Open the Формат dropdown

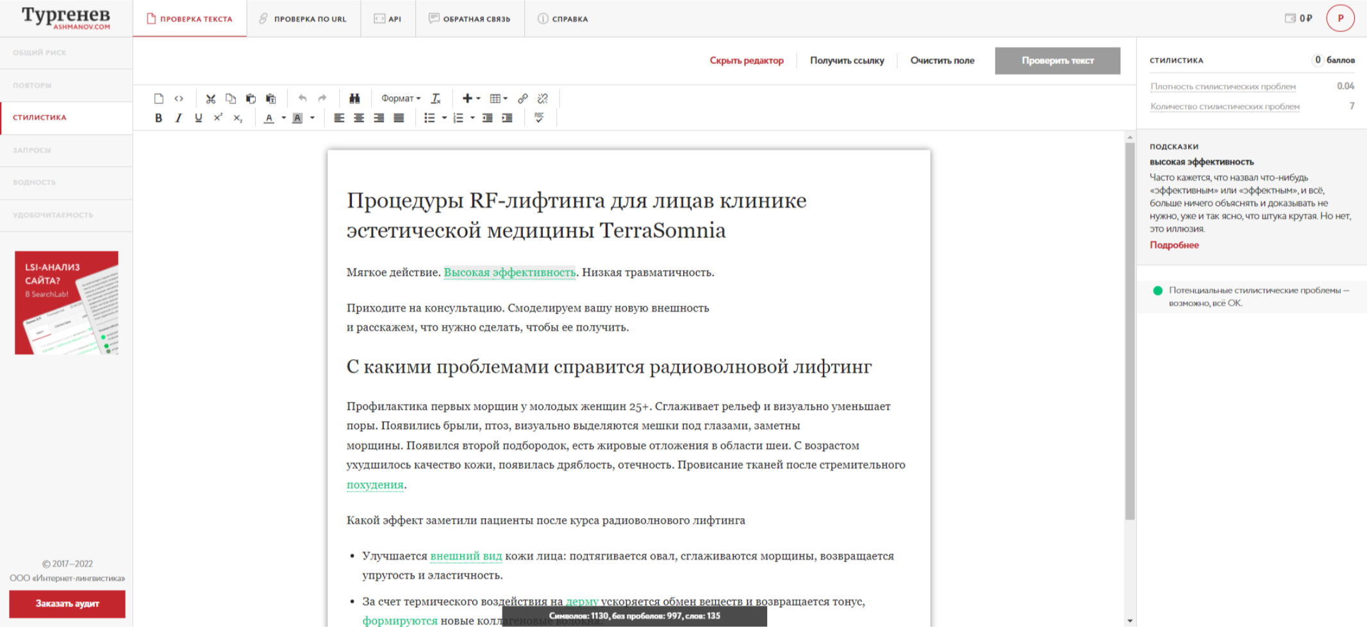pyautogui.click(x=401, y=98)
